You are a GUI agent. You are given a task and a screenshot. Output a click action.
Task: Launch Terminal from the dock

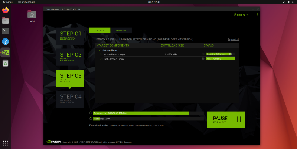[5, 31]
